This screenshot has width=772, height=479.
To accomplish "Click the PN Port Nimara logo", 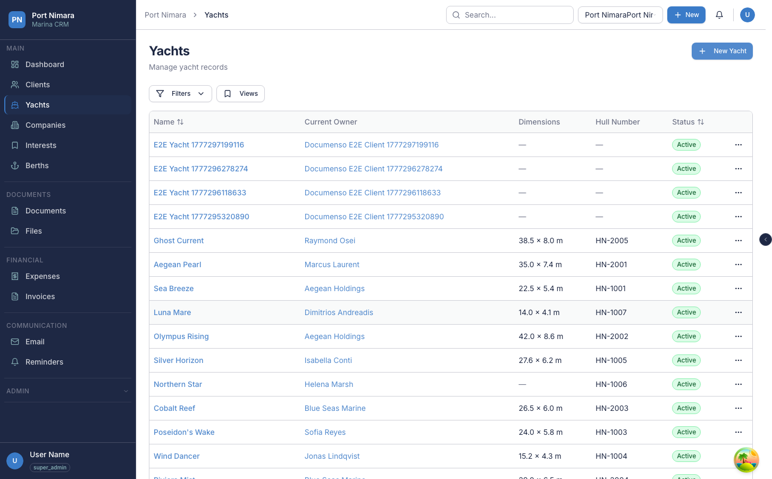I will click(x=17, y=20).
